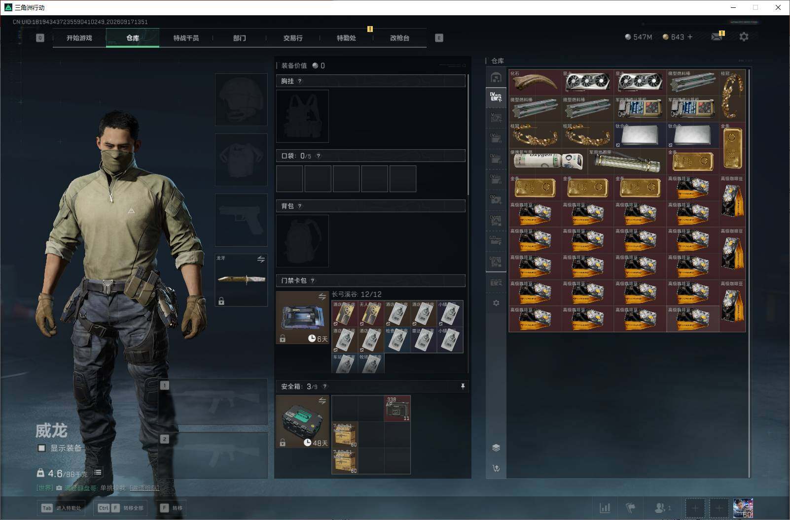Click the first empty squad slot plus
Image resolution: width=790 pixels, height=520 pixels.
(695, 508)
